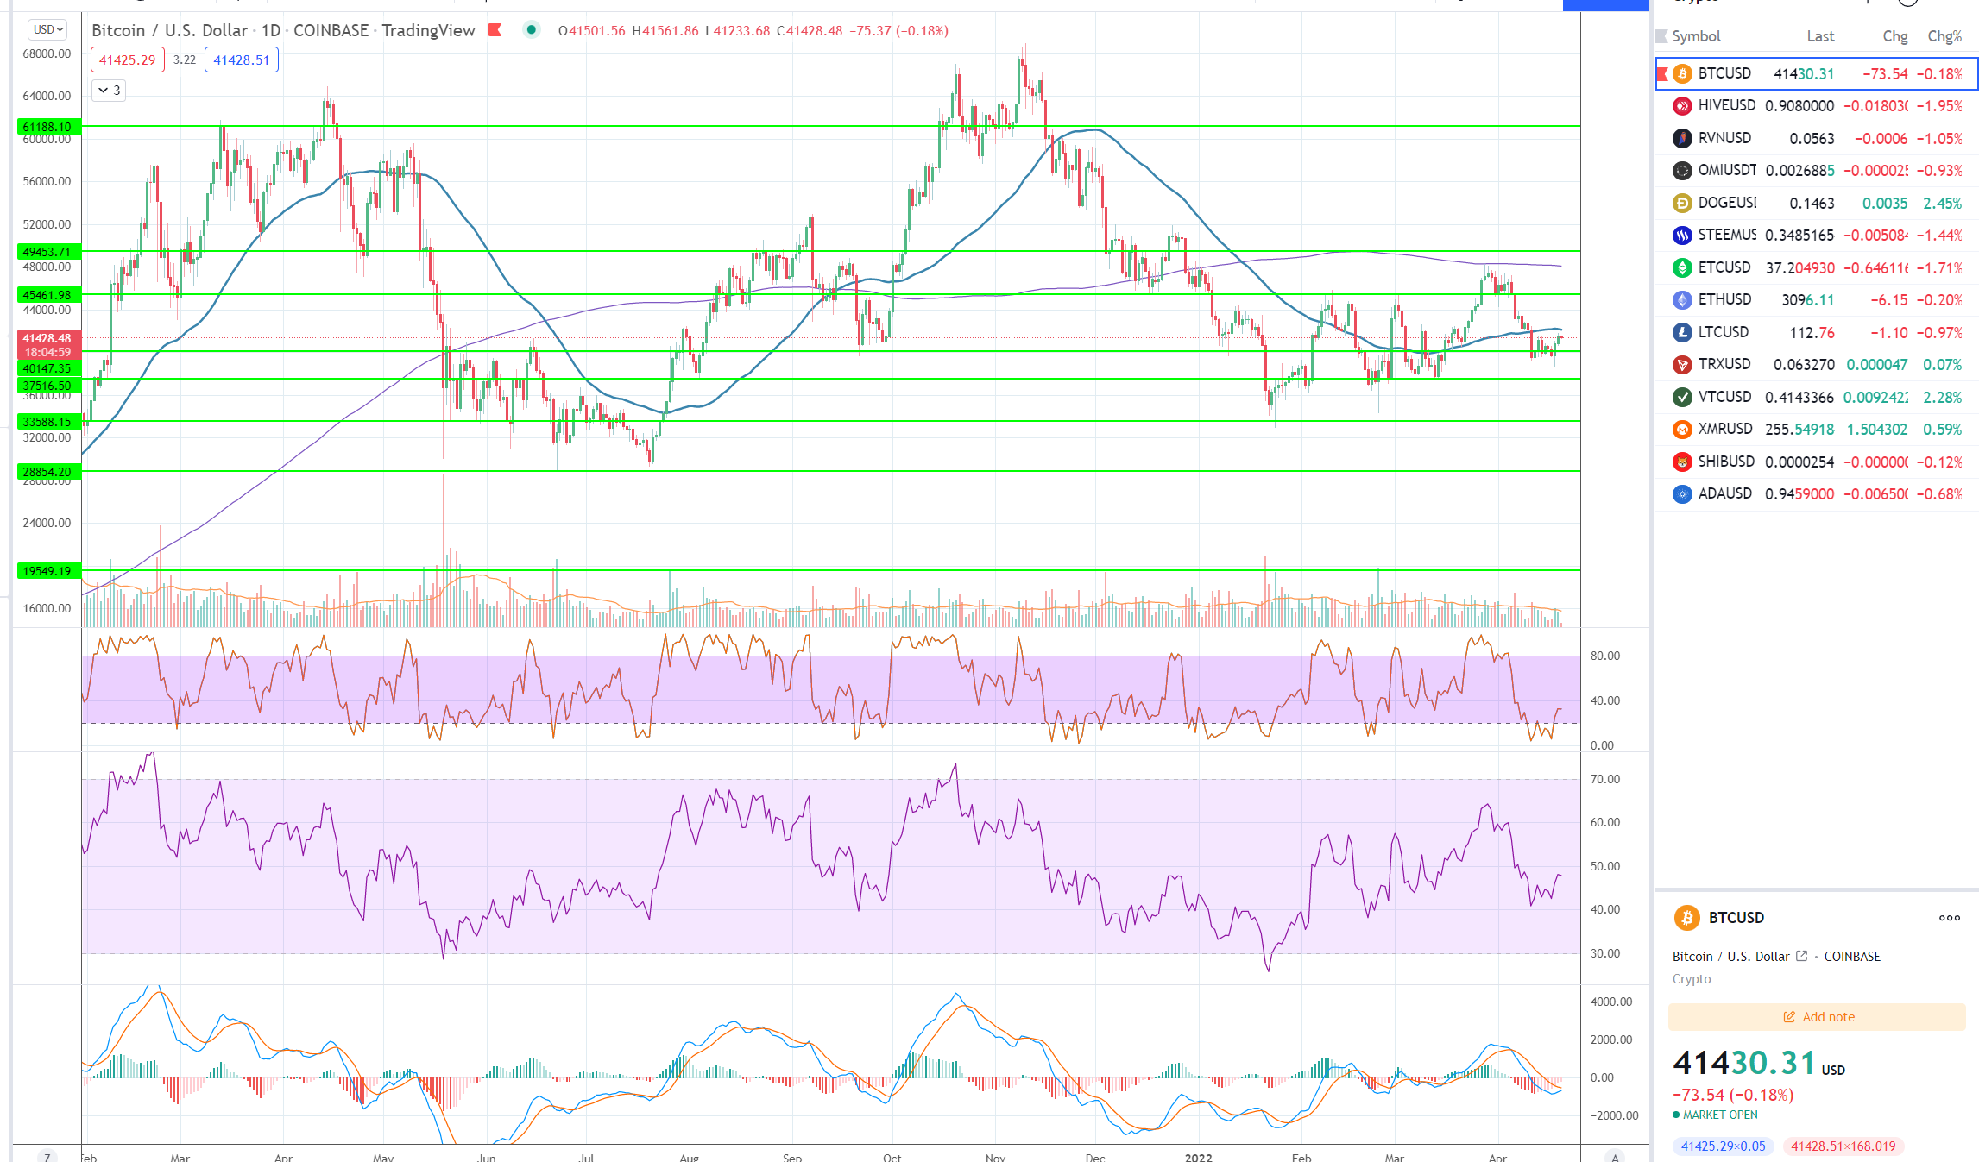Select OMIUSDT icon in watchlist
1979x1162 pixels.
pos(1682,171)
